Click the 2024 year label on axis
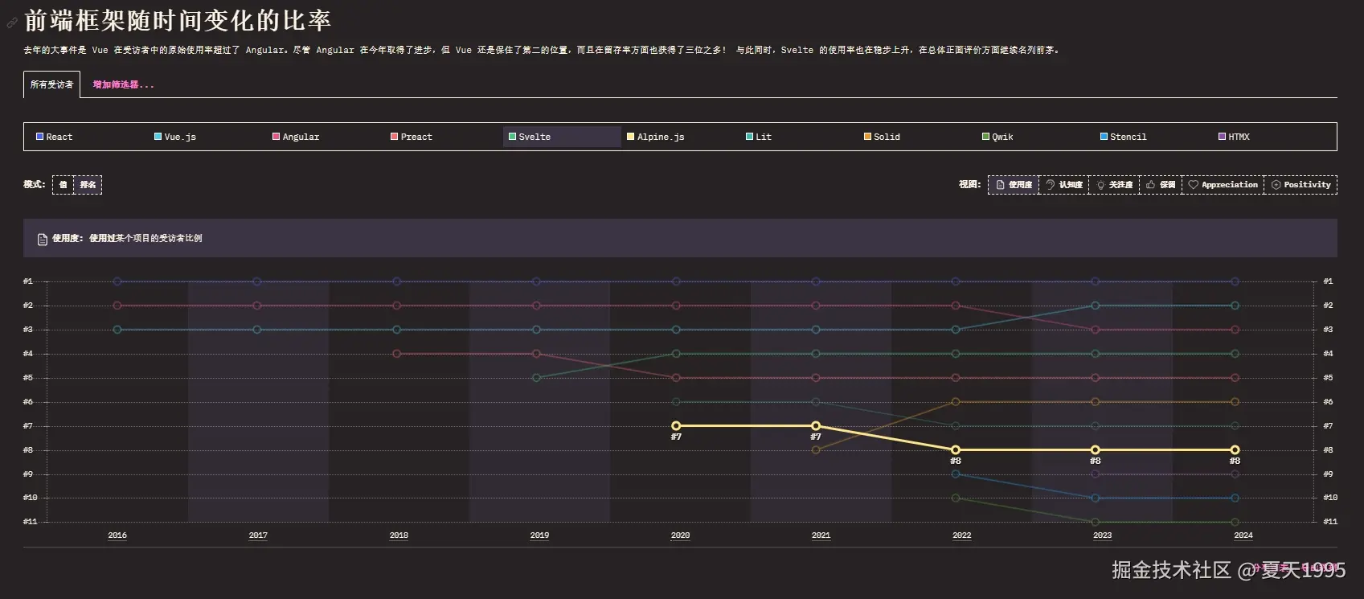Screen dimensions: 1364x599 pos(1243,535)
